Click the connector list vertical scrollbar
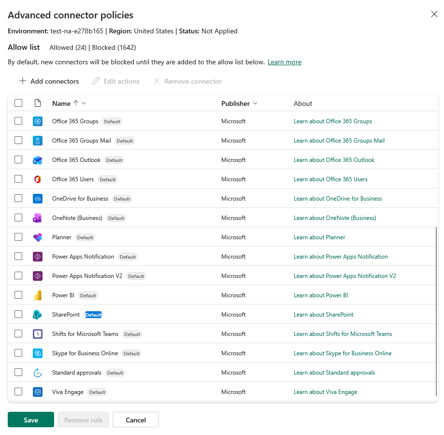Image resolution: width=444 pixels, height=435 pixels. (x=436, y=312)
